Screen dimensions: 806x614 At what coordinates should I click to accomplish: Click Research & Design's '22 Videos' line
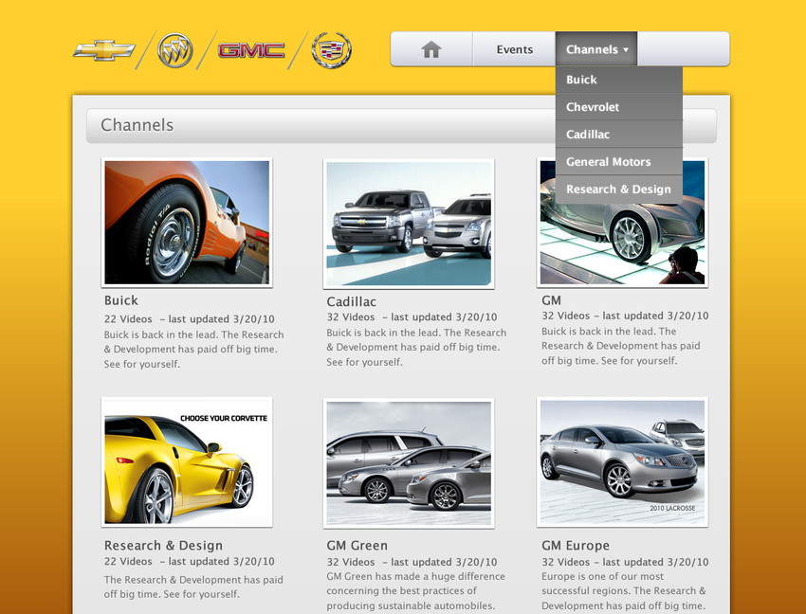(x=189, y=562)
